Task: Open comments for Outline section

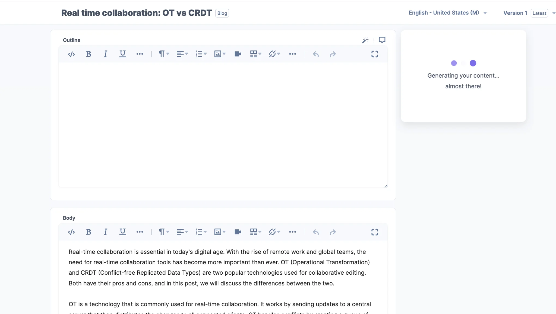Action: [382, 40]
